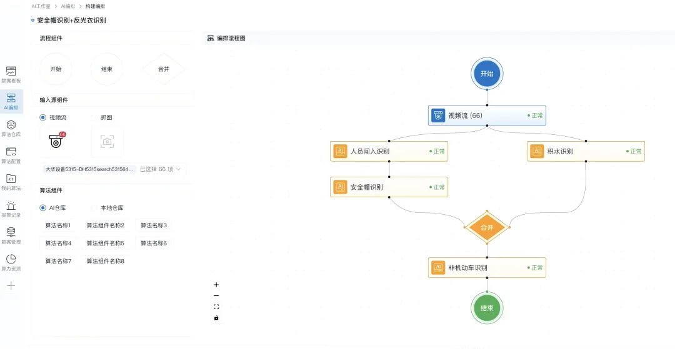Select algorithm 算法名称4
This screenshot has height=349, width=675.
pyautogui.click(x=58, y=243)
